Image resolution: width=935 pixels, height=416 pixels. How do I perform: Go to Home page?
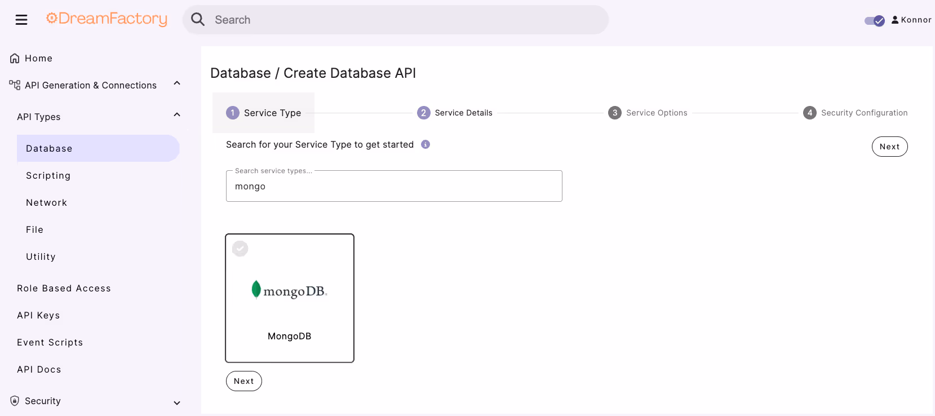[x=38, y=58]
